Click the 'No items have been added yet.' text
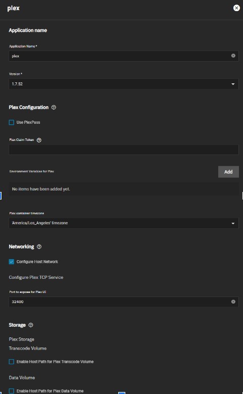243x394 pixels. click(x=41, y=189)
